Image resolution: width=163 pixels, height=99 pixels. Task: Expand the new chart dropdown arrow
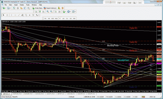pyautogui.click(x=5, y=8)
